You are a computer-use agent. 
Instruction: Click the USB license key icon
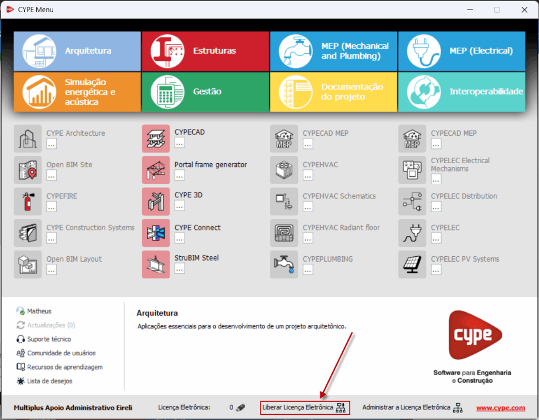click(241, 407)
